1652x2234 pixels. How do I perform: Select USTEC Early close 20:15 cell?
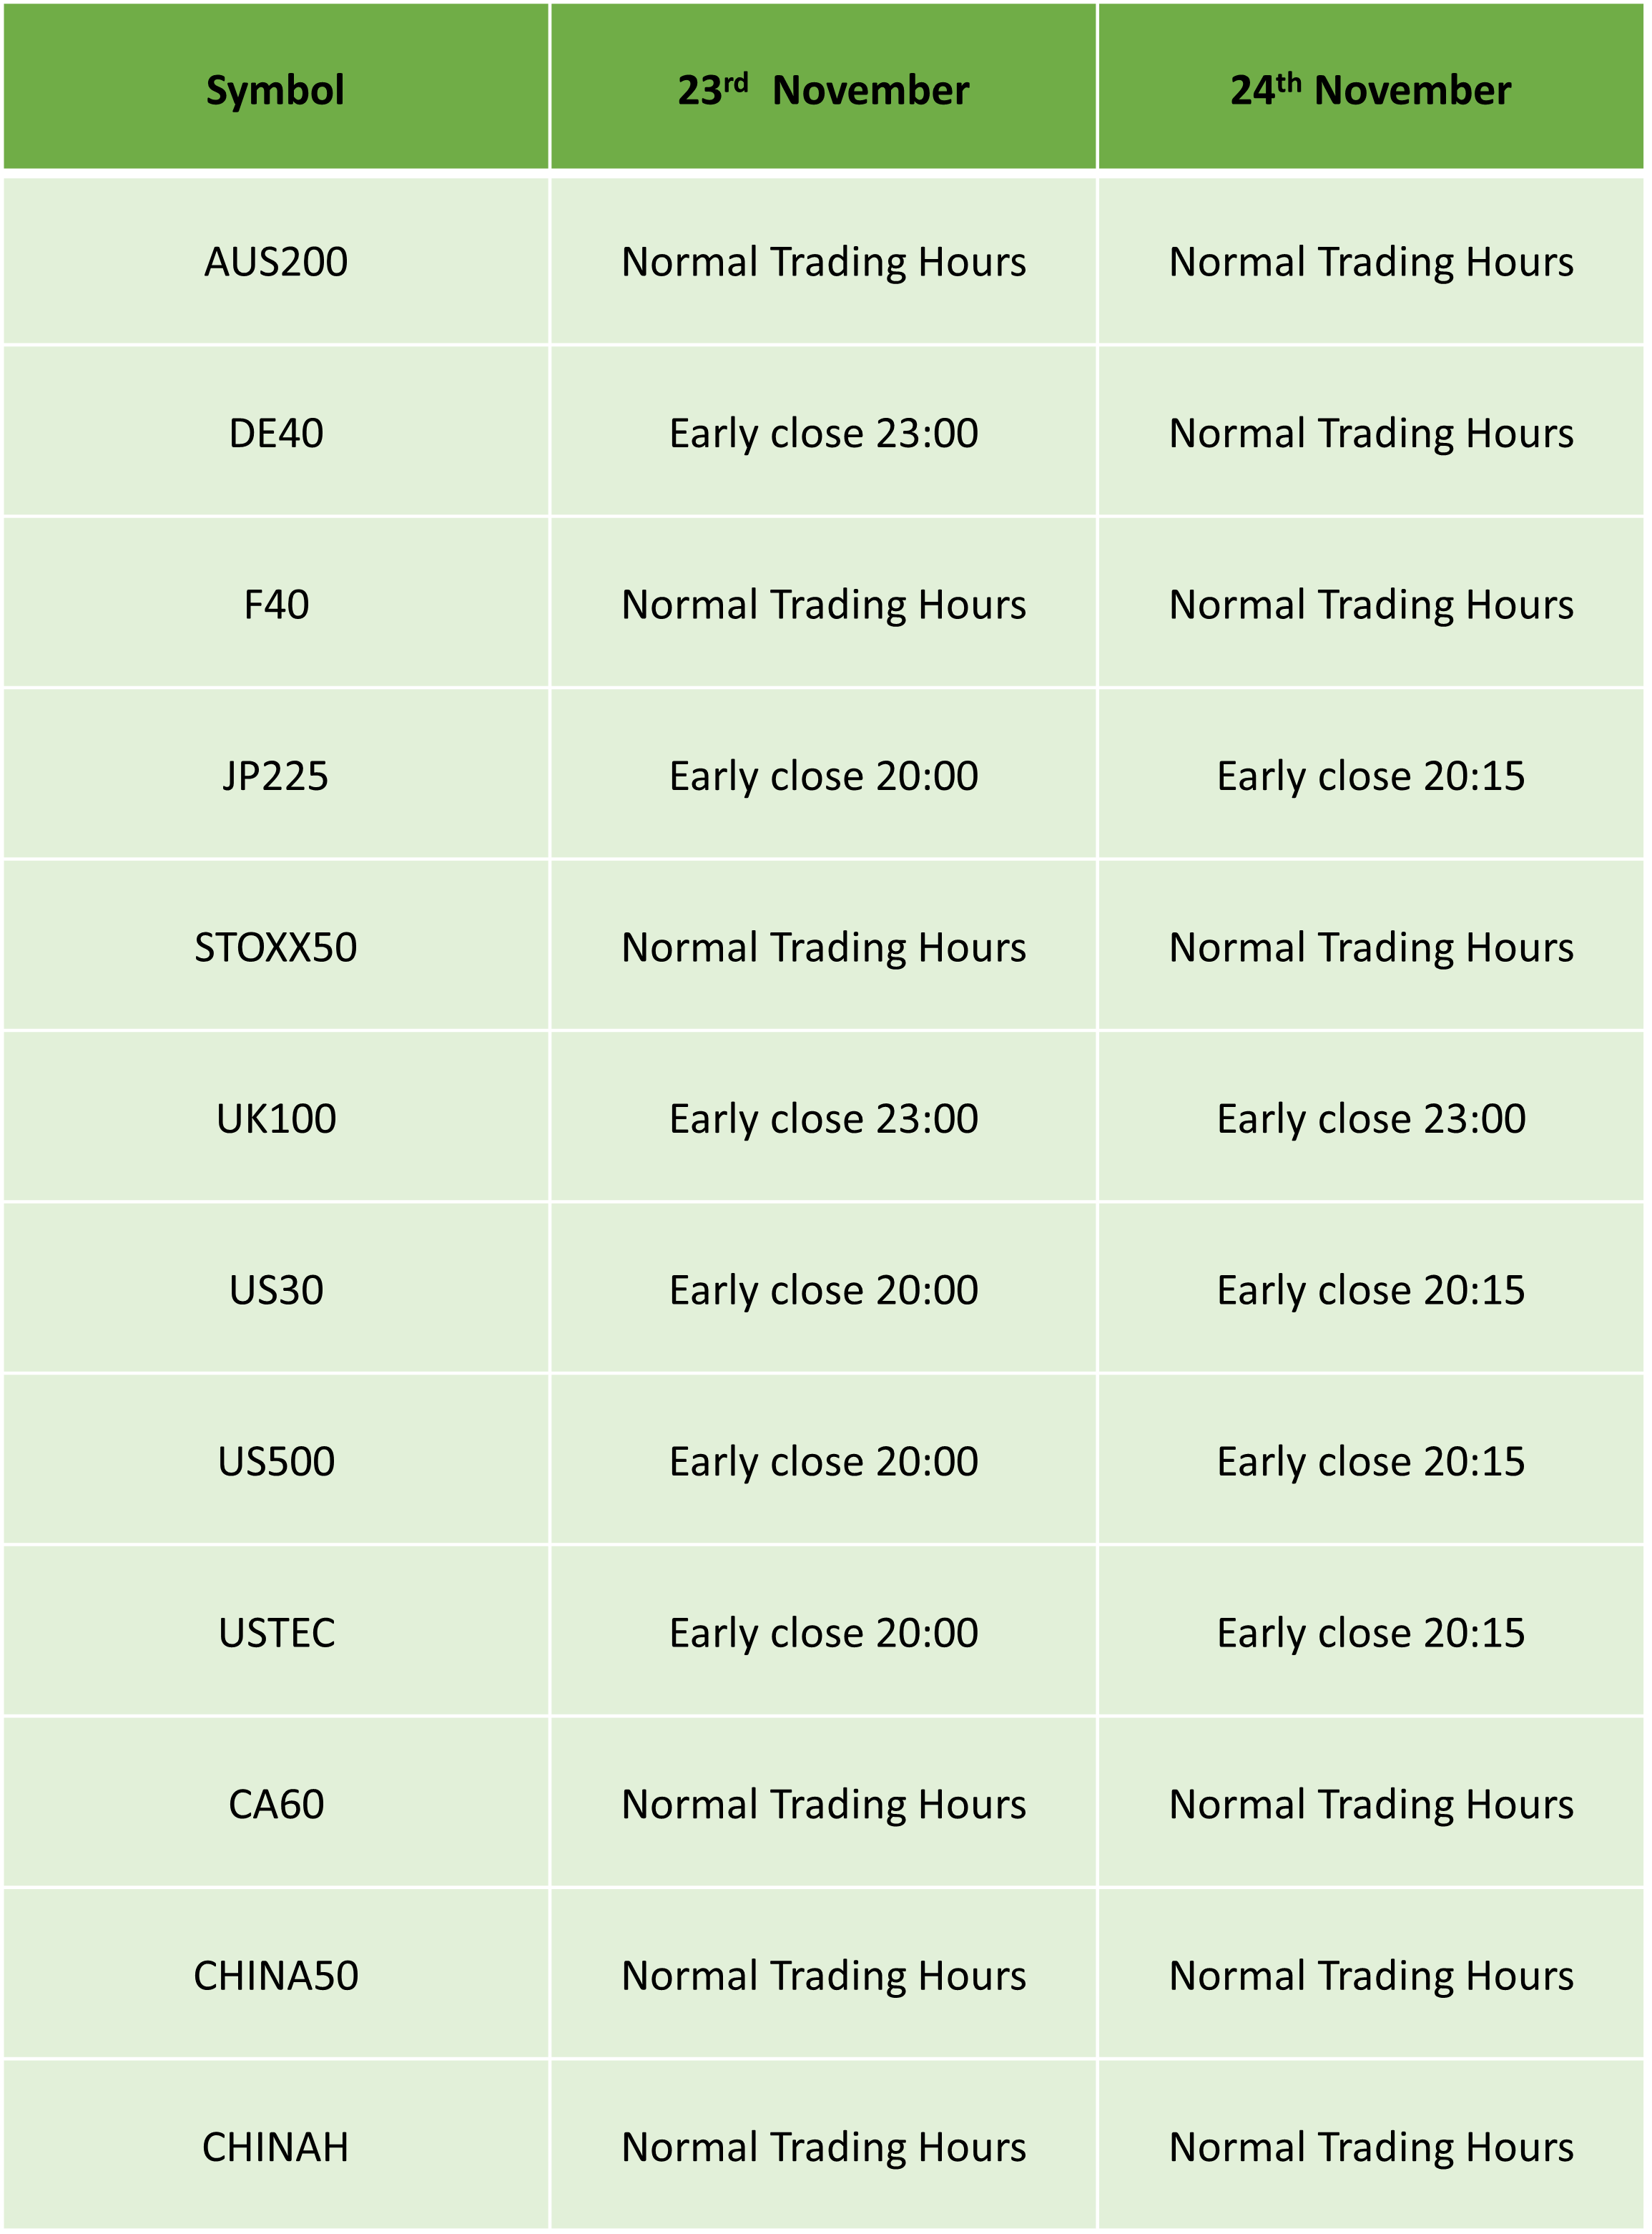[1371, 1631]
